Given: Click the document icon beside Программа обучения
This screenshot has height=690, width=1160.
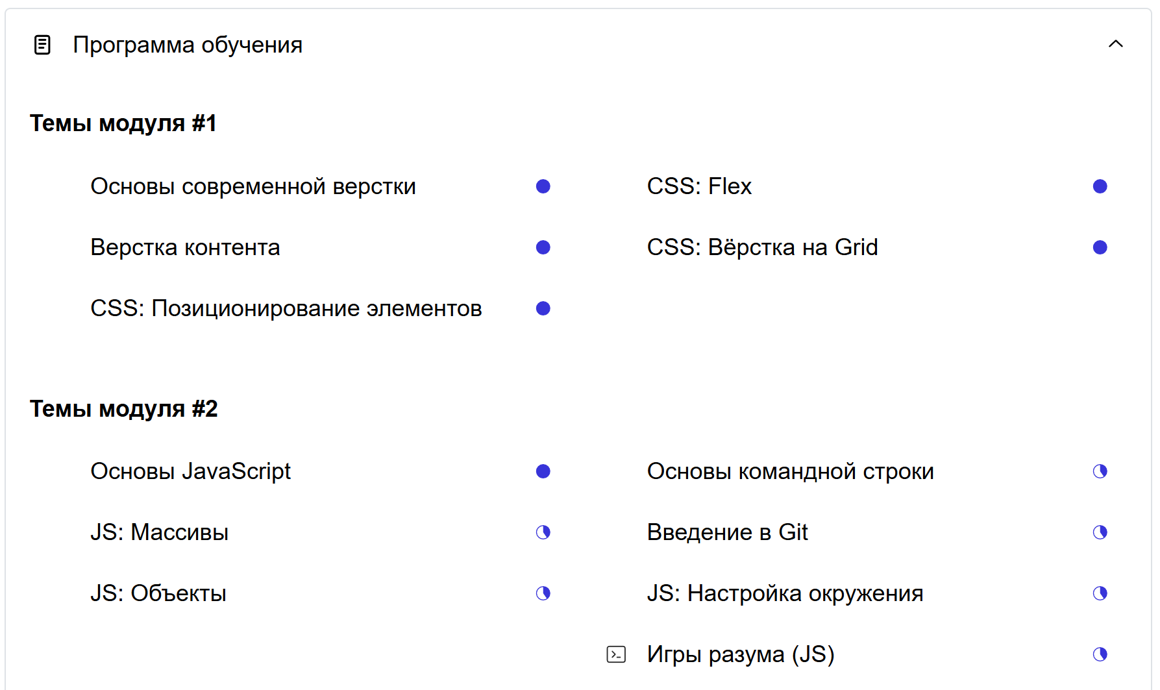Looking at the screenshot, I should point(42,45).
